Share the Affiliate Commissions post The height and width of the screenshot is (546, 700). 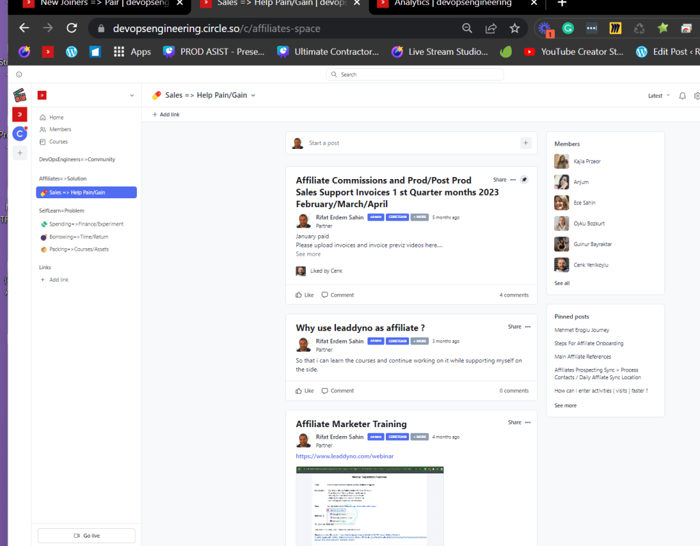pyautogui.click(x=500, y=180)
